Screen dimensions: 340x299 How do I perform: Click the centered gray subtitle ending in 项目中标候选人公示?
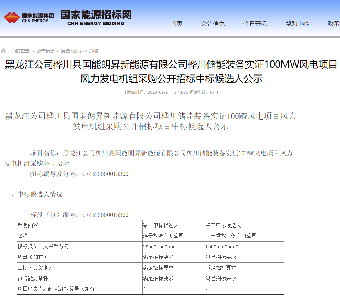point(151,121)
